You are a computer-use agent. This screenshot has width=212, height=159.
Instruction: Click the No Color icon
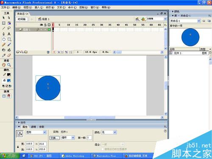7,86
